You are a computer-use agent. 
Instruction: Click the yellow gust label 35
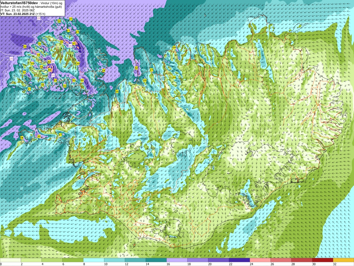(32, 63)
